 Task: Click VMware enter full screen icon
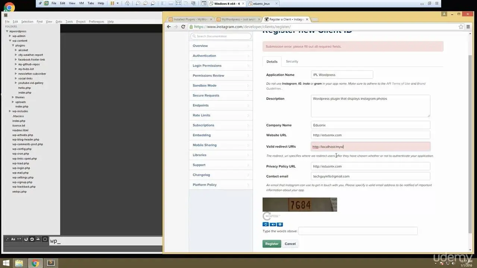(179, 3)
